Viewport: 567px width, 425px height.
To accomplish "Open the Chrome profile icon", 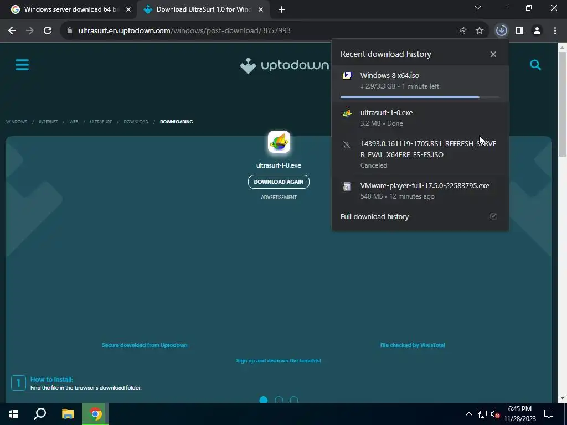I will click(x=537, y=31).
